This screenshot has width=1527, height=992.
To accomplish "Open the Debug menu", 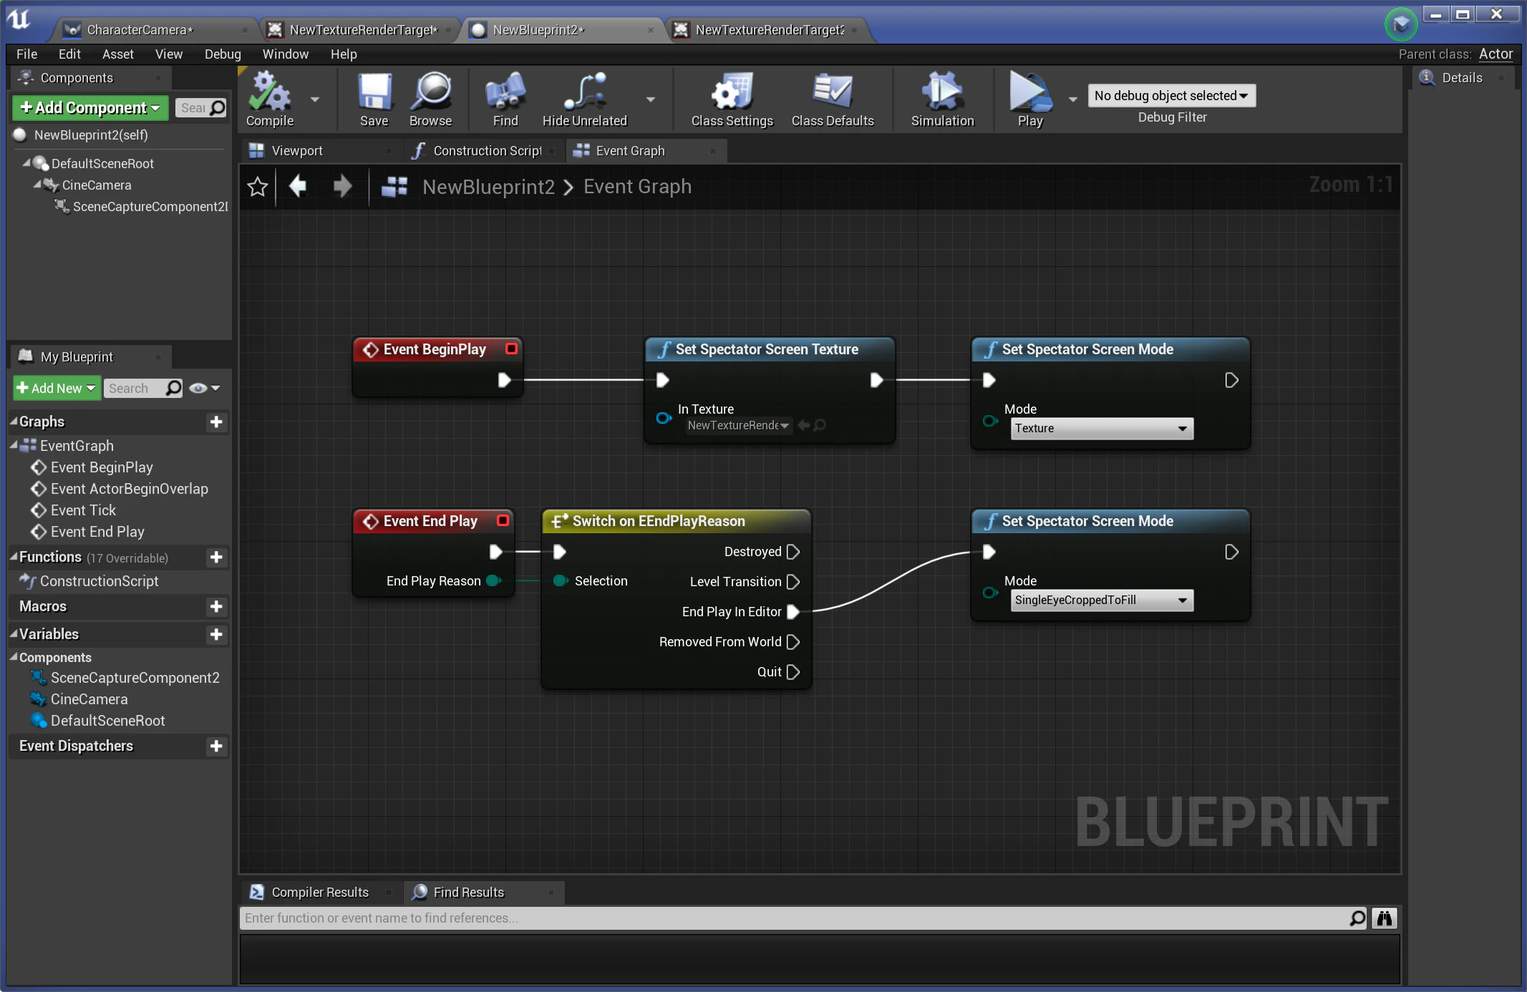I will pos(223,54).
